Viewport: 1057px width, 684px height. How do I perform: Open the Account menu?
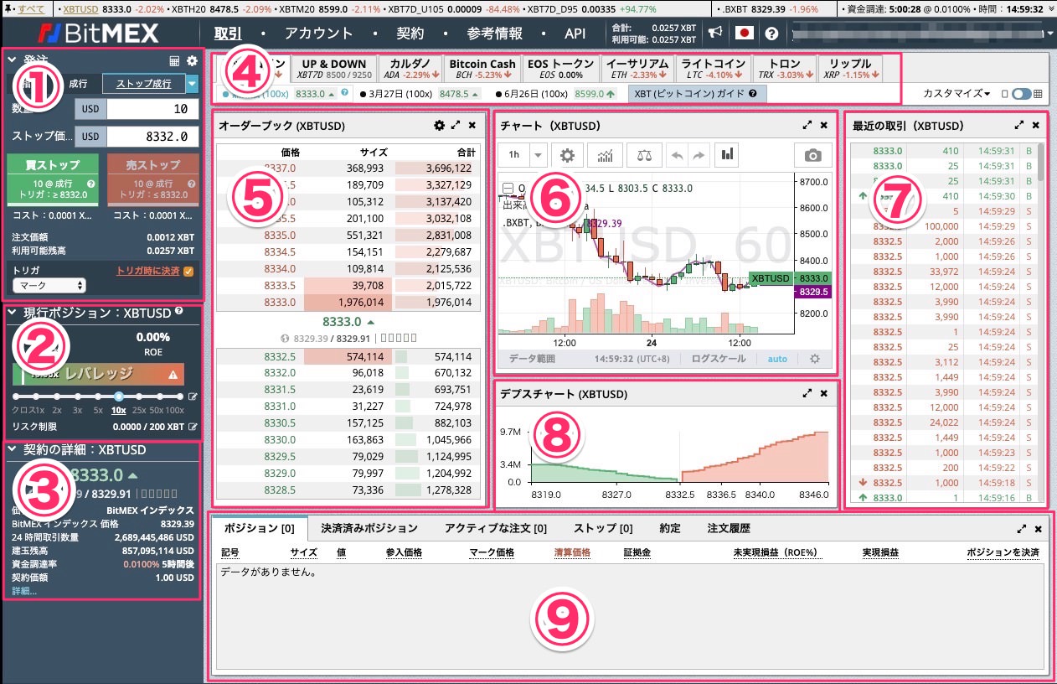click(x=318, y=34)
